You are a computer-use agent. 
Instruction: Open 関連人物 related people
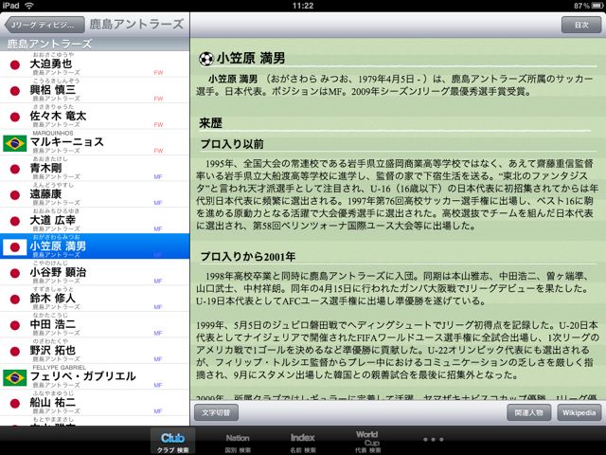[x=528, y=412]
